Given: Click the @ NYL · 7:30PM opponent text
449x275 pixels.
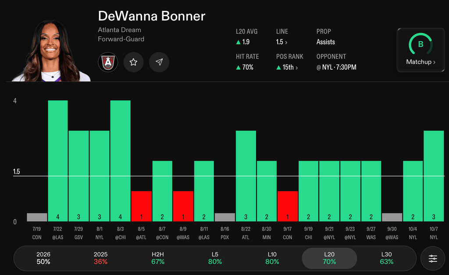Looking at the screenshot, I should (336, 67).
